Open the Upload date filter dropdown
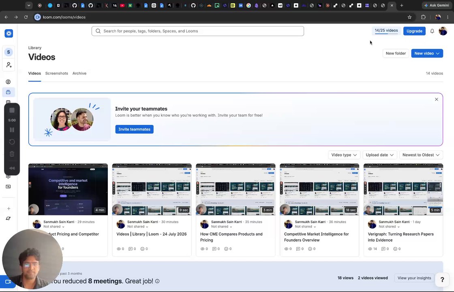454x292 pixels. [379, 155]
